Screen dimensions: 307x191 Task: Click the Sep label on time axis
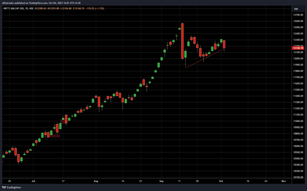tap(161, 181)
